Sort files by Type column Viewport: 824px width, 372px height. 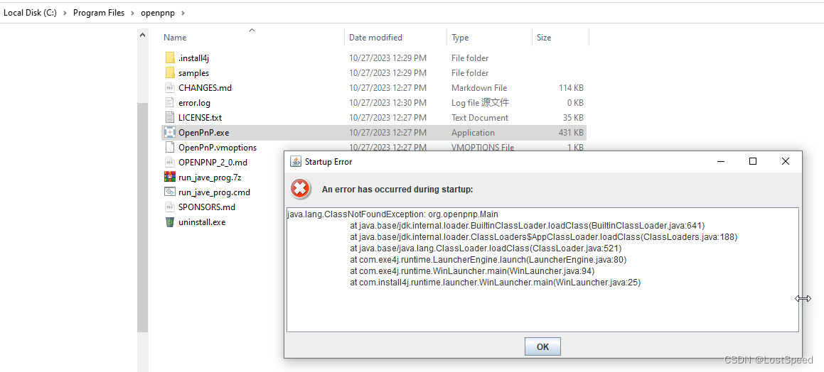point(460,38)
